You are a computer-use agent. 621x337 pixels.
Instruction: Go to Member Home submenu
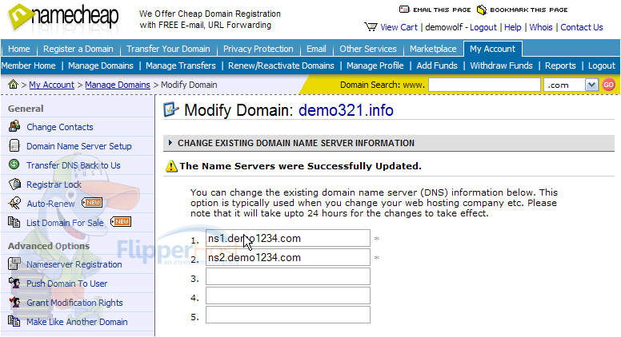click(x=29, y=65)
